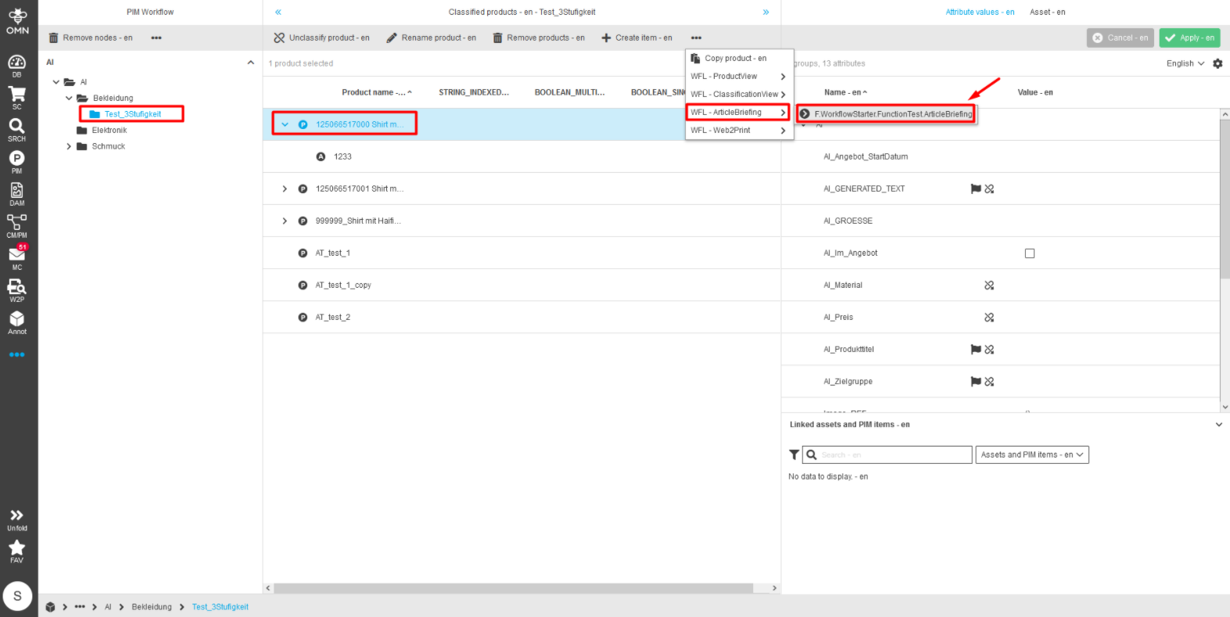The image size is (1230, 617).
Task: Open Assets and PIM items dropdown
Action: (x=1032, y=454)
